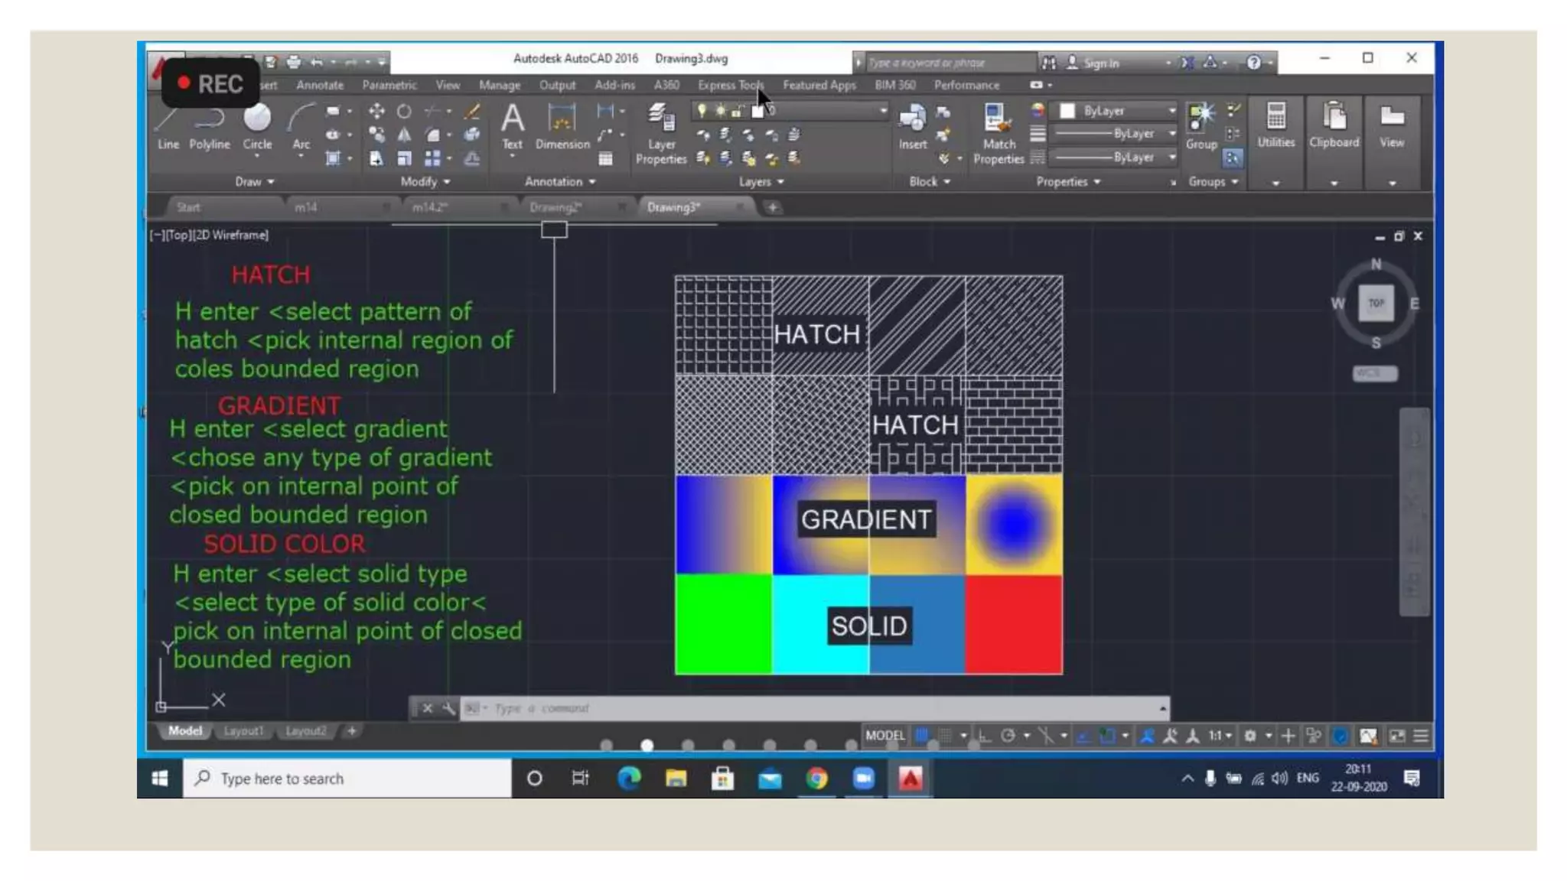Viewport: 1567px width, 881px height.
Task: Select the Polyline tool
Action: pyautogui.click(x=209, y=127)
